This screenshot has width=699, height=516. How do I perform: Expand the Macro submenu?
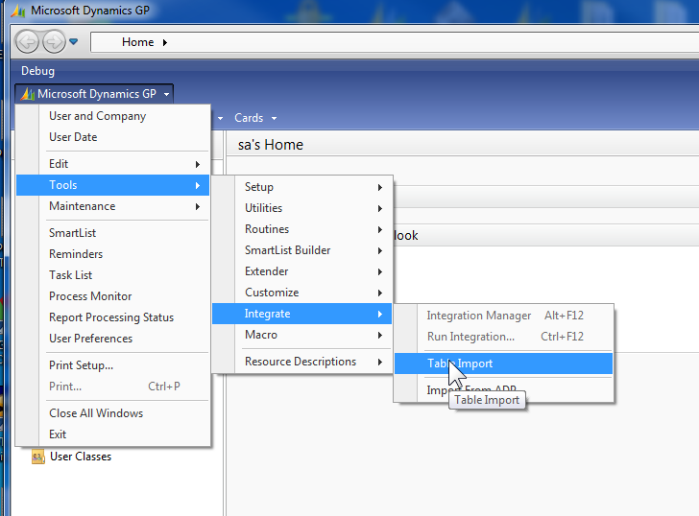[301, 335]
